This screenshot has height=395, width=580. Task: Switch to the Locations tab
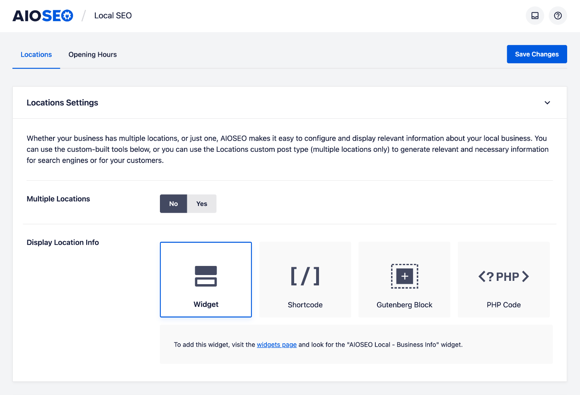tap(36, 55)
